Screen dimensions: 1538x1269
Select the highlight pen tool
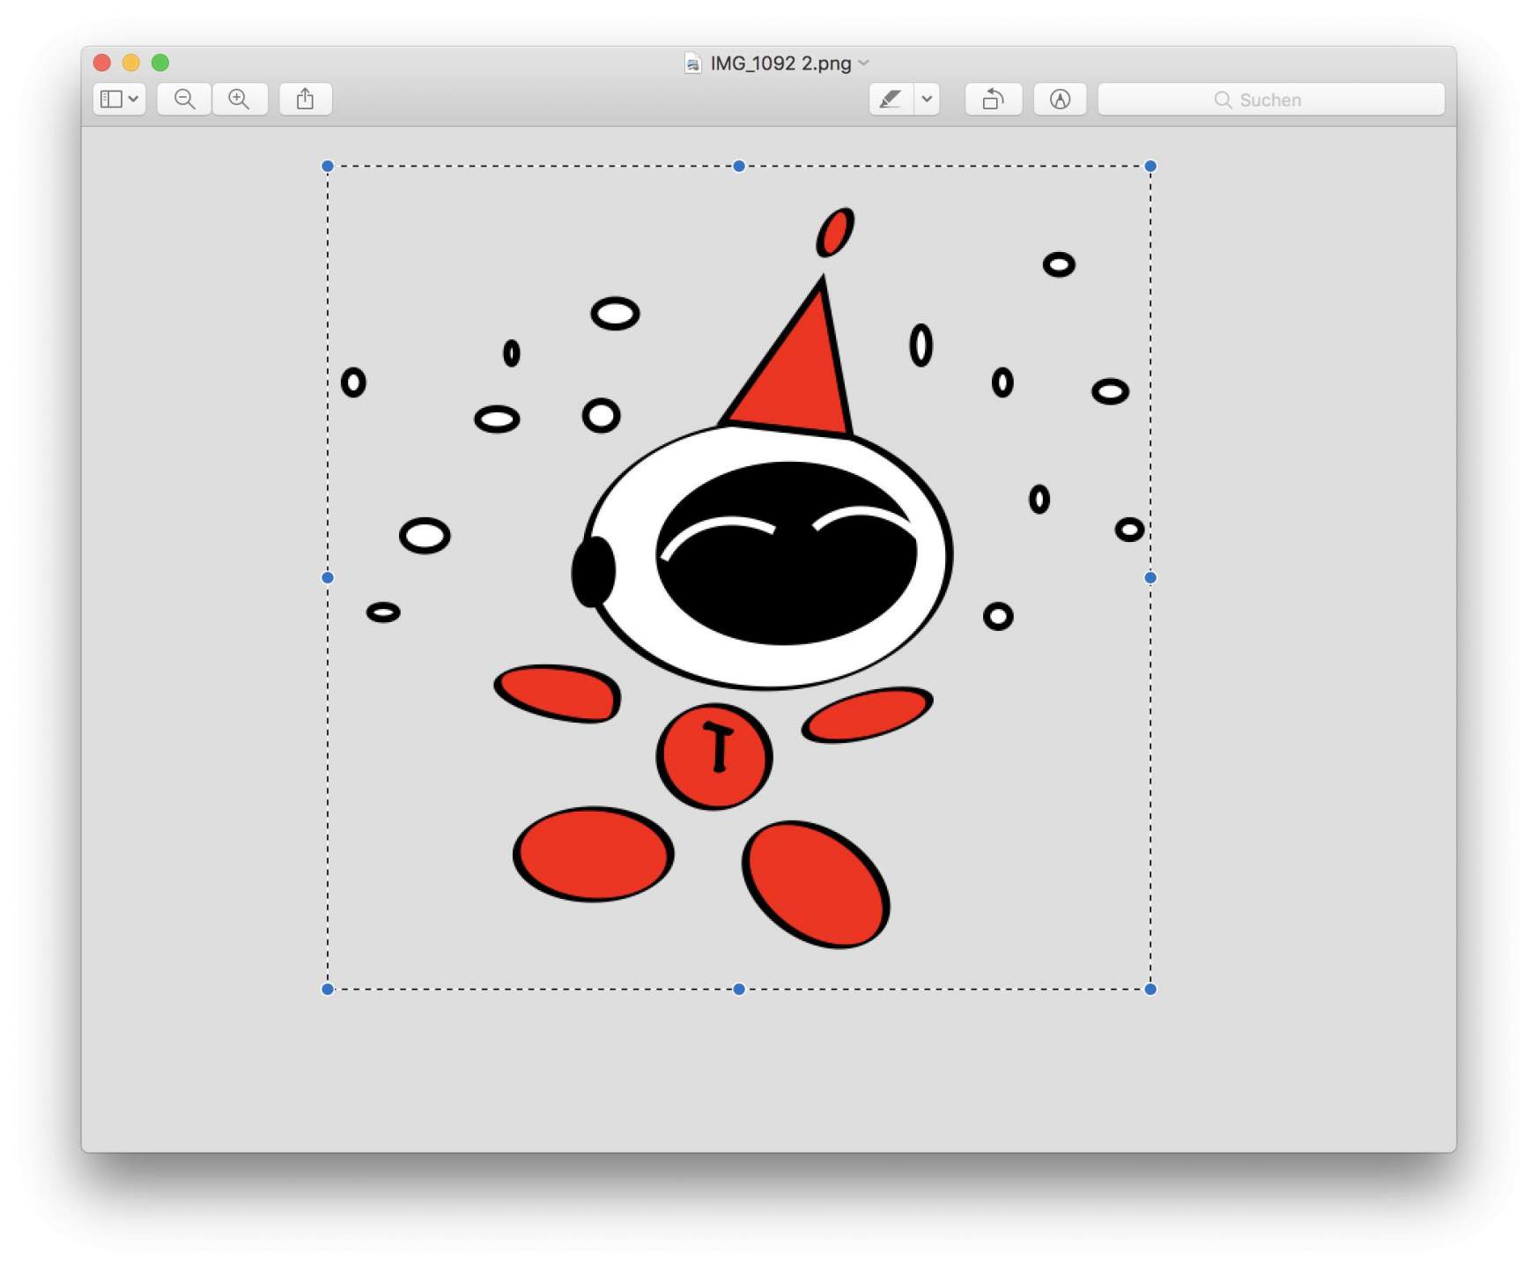891,99
